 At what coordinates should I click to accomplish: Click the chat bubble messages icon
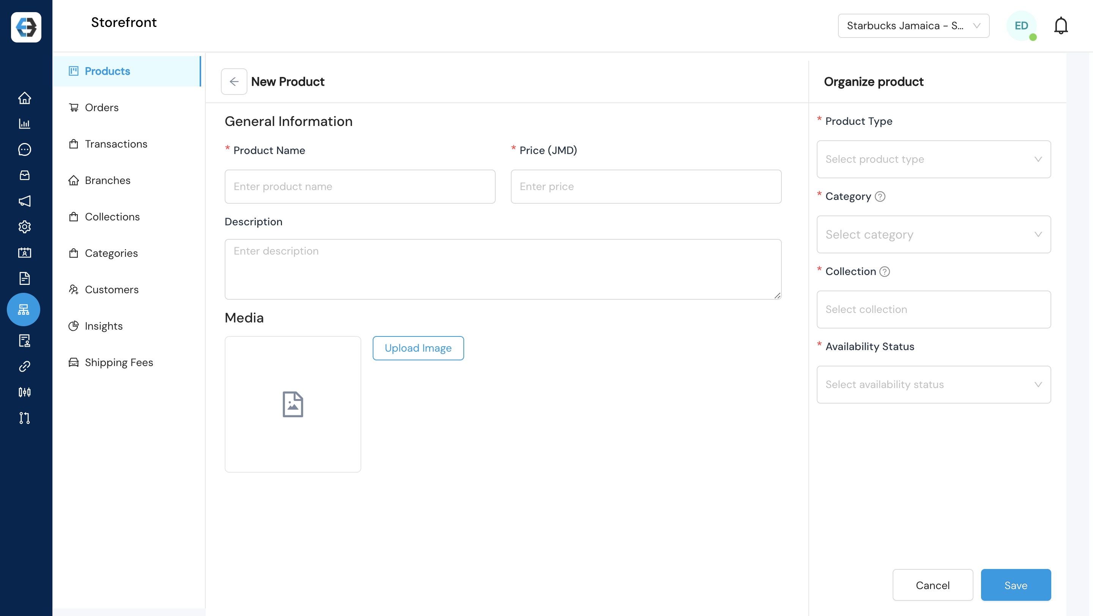point(24,149)
